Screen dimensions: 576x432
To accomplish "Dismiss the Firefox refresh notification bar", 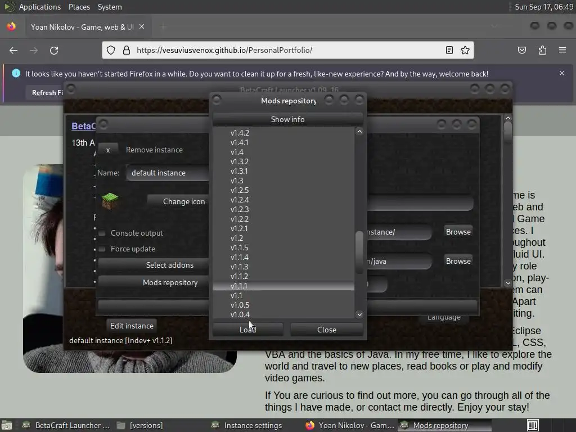I will coord(562,73).
